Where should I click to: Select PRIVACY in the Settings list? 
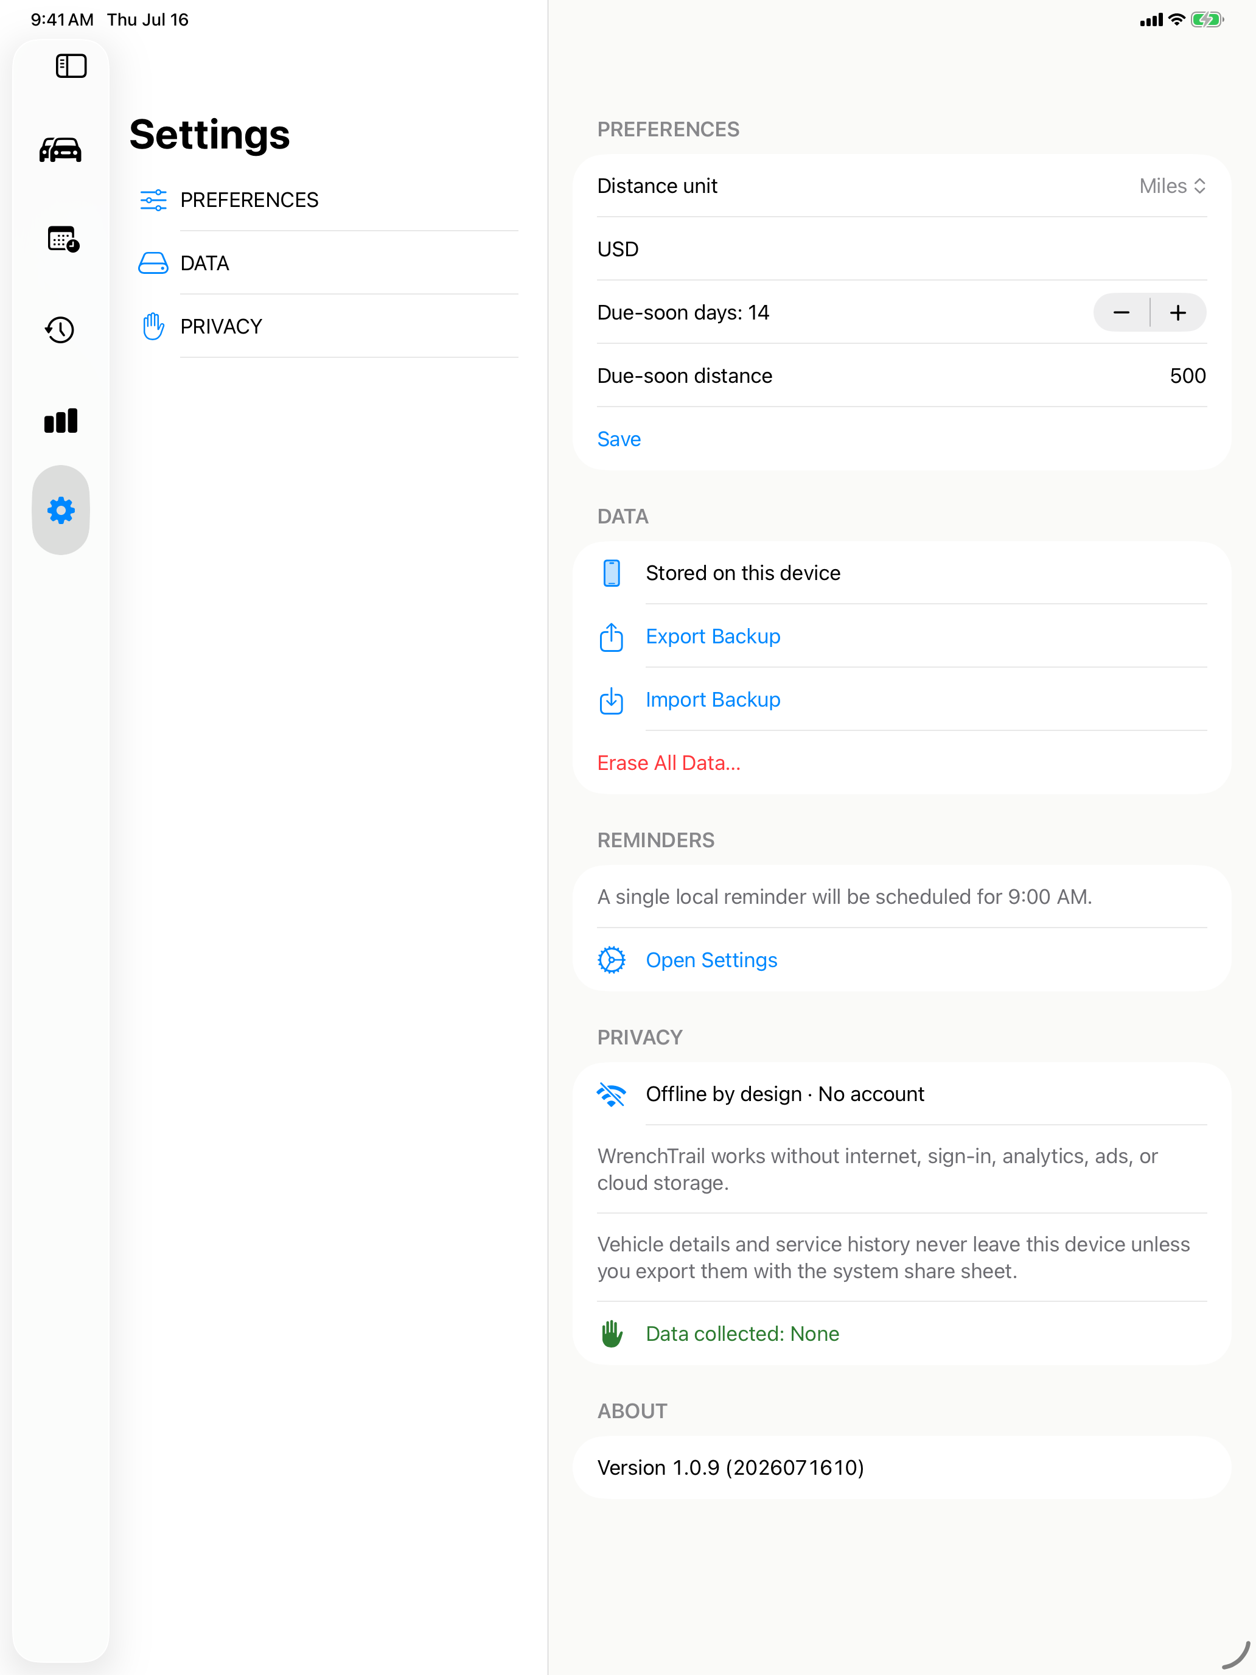tap(329, 326)
